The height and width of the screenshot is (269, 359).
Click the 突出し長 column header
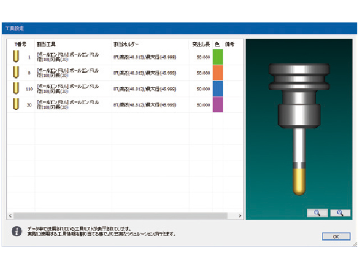[201, 44]
